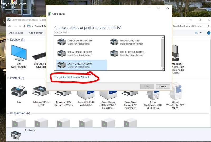
Task: Go up one level in Control Panel
Action: pos(24,26)
